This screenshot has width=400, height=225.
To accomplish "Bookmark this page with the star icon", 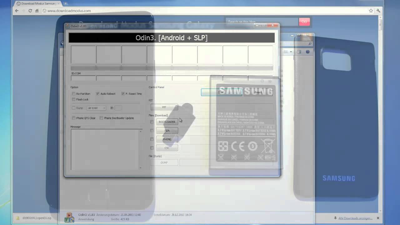I will coord(371,11).
